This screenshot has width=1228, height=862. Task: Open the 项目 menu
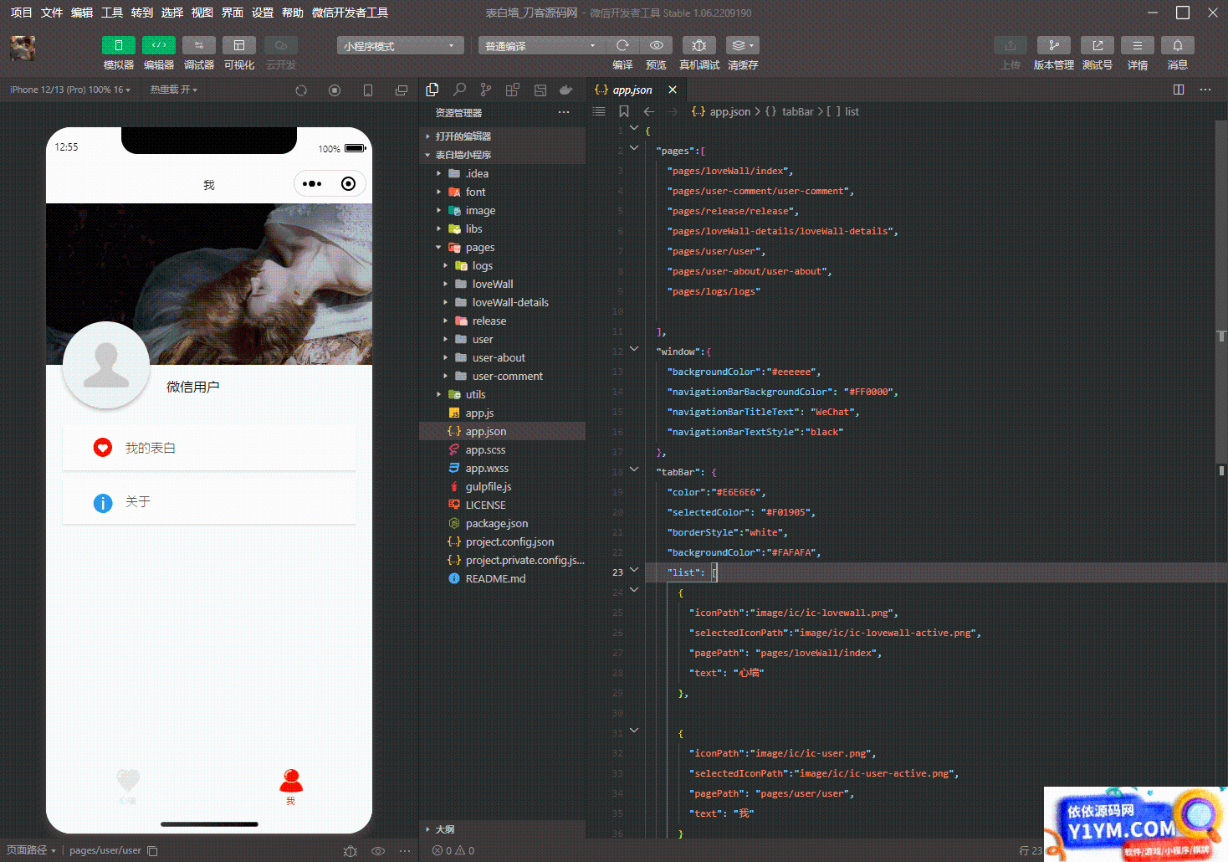[x=21, y=13]
